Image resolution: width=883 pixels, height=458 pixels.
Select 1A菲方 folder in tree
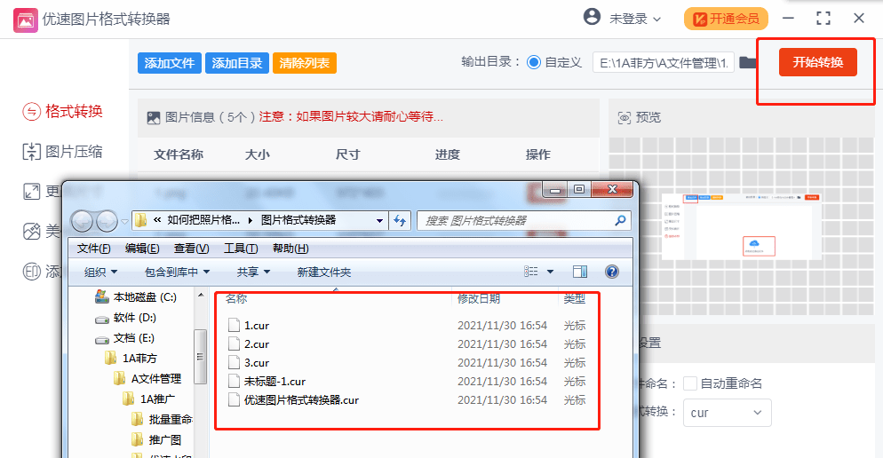(x=131, y=359)
